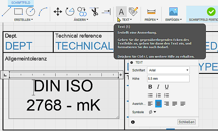Open the ÄNDERN menu

point(81,20)
